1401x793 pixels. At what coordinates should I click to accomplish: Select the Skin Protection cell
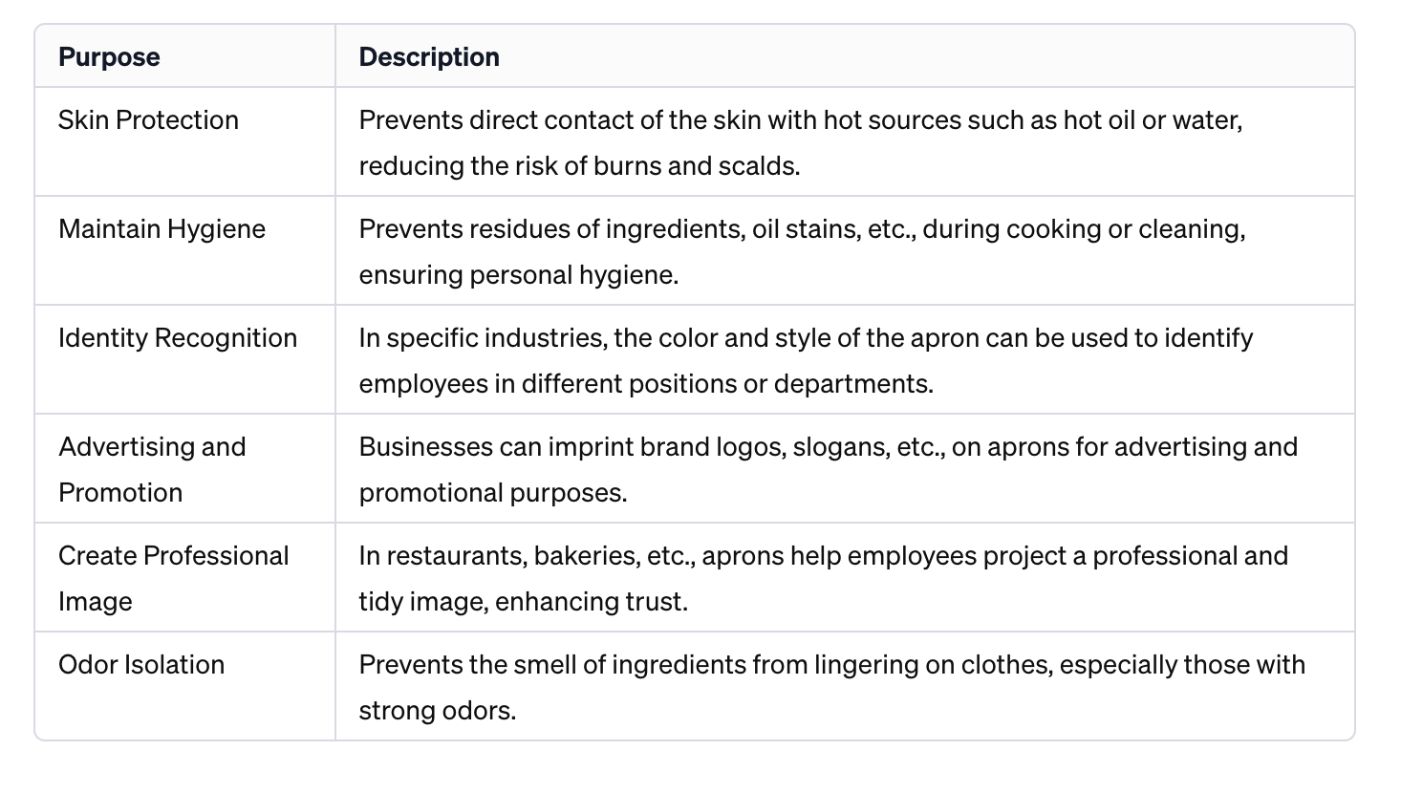148,120
